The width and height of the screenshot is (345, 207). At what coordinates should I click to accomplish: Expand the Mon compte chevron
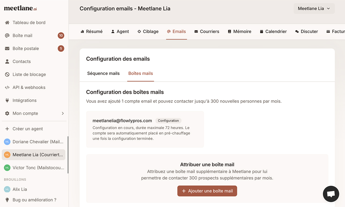pos(63,113)
